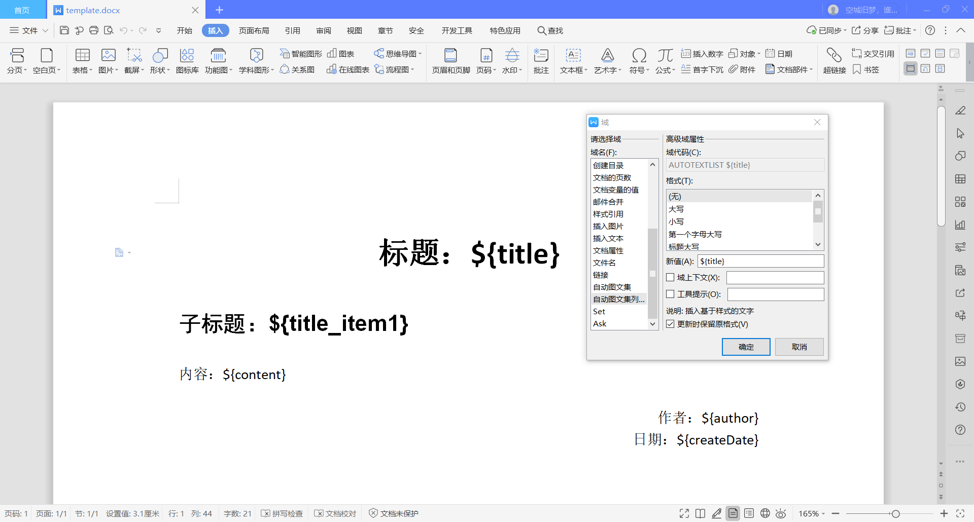The width and height of the screenshot is (974, 522).
Task: Click the zoom out minus button
Action: click(x=836, y=513)
